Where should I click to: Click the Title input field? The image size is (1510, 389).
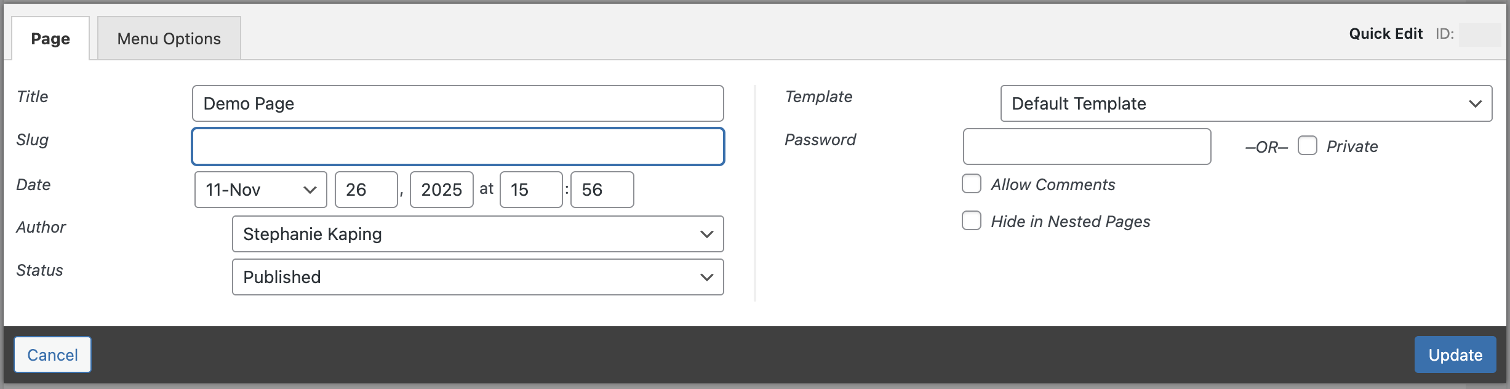tap(457, 103)
